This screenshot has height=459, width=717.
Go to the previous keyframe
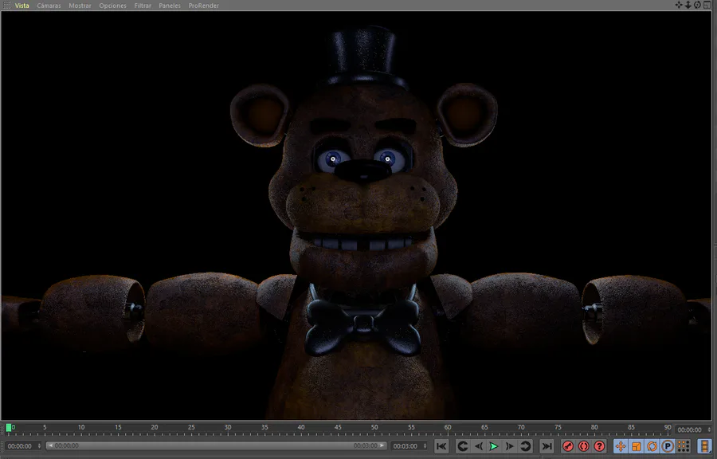462,446
